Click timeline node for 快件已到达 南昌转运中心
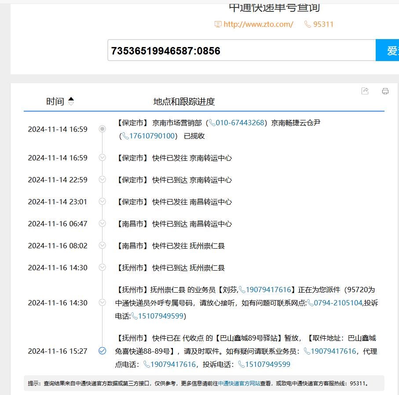This screenshot has width=399, height=395. 102,223
